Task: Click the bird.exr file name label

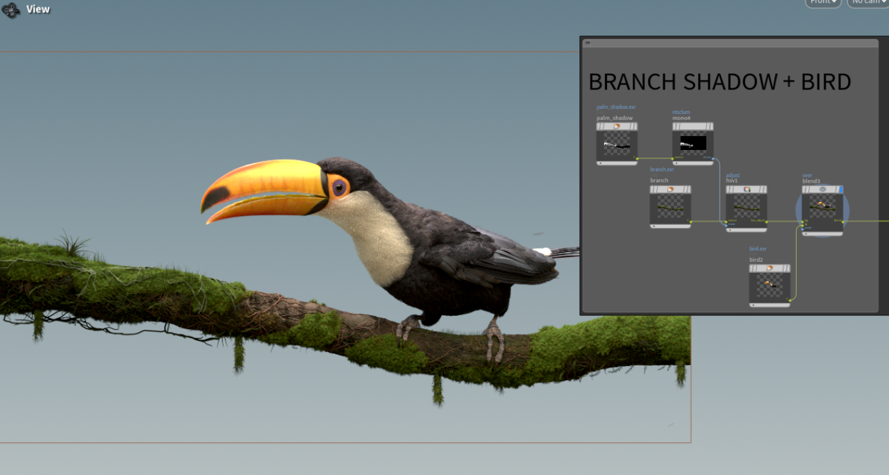Action: pyautogui.click(x=758, y=249)
